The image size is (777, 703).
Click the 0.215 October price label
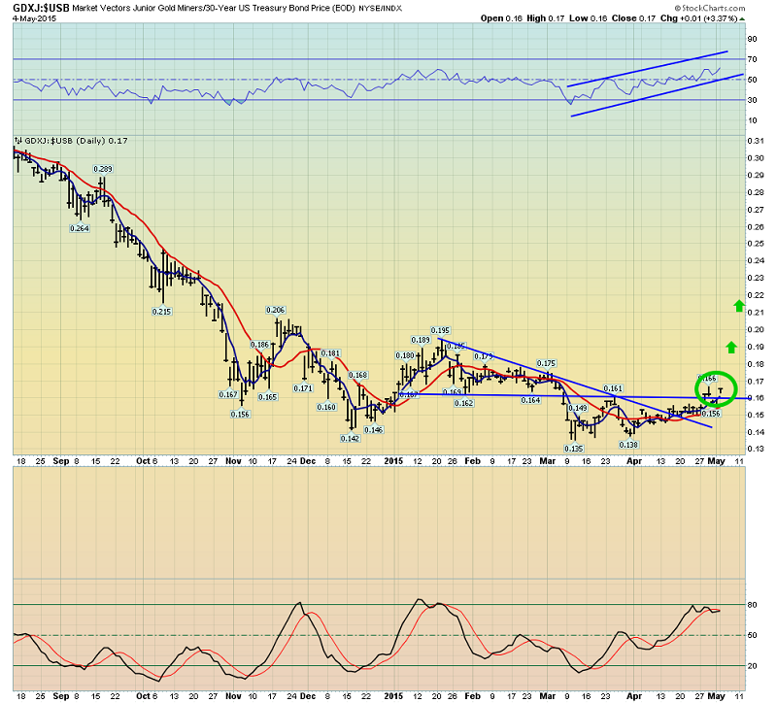pos(161,312)
